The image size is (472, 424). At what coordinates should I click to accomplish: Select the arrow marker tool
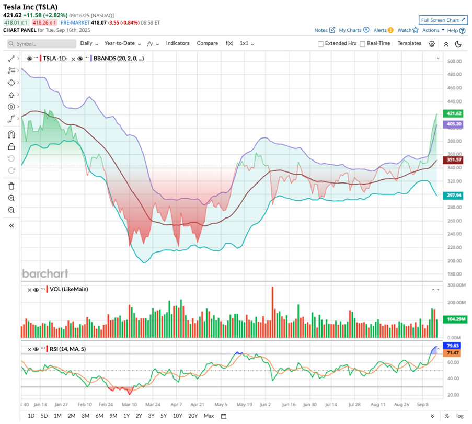pos(11,95)
